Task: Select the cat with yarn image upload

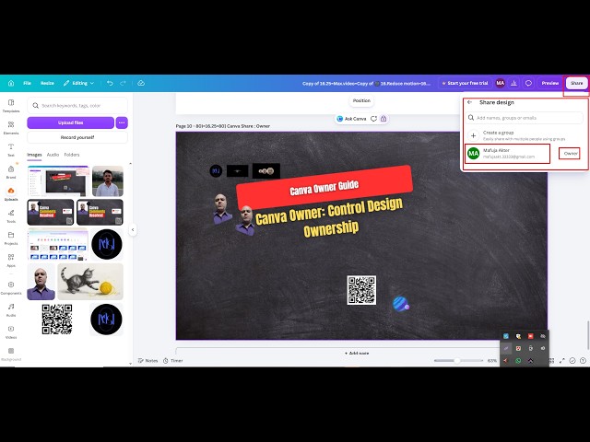Action: click(x=90, y=282)
